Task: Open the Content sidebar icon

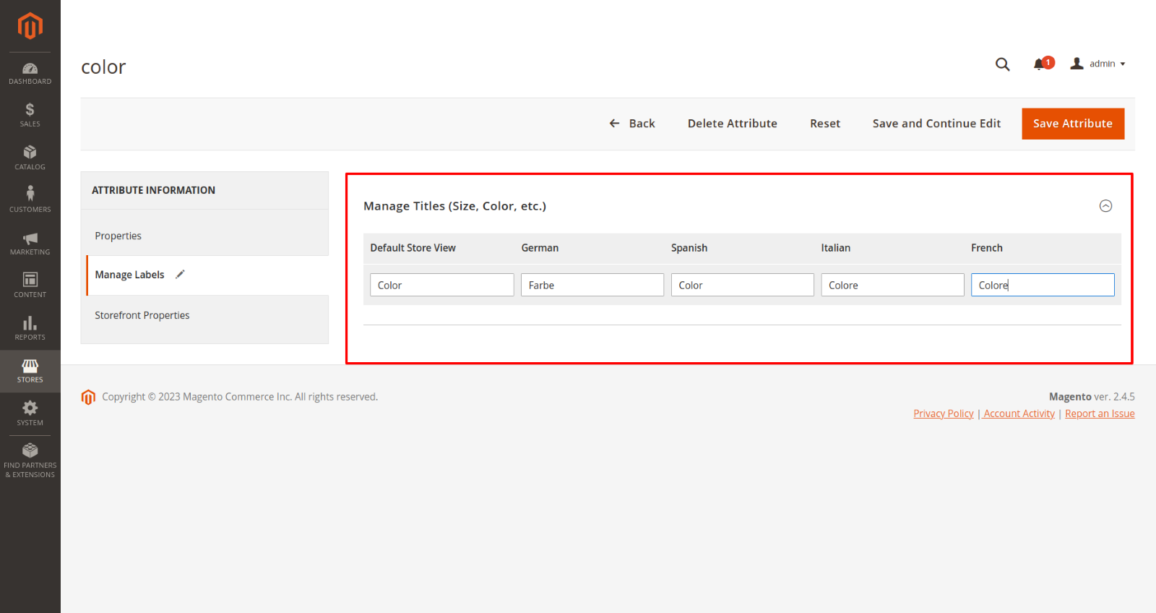Action: coord(30,285)
